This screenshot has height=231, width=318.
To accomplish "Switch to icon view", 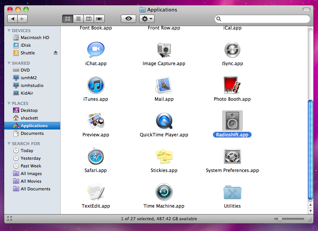I will coord(68,19).
